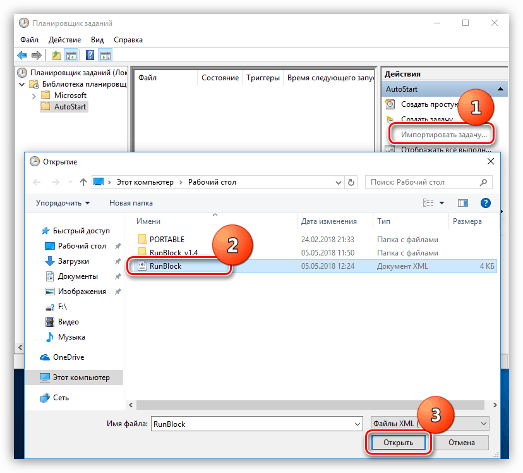This screenshot has width=523, height=473.
Task: Click the Открыть button
Action: 399,443
